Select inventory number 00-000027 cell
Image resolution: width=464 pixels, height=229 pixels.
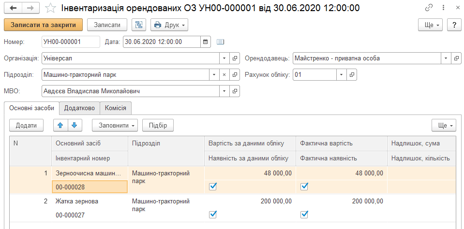[90, 215]
